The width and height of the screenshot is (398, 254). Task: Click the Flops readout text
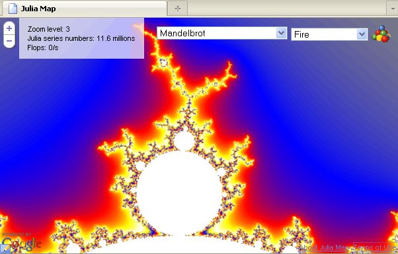coord(42,48)
